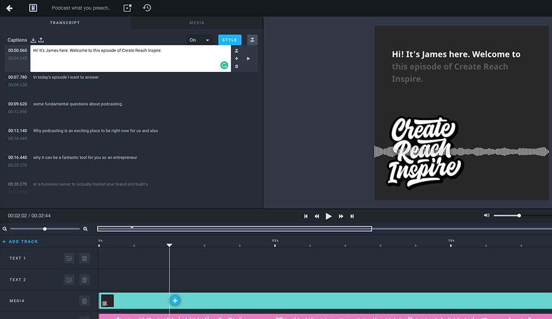The height and width of the screenshot is (319, 552).
Task: Click the timeline zoom slider handle
Action: click(45, 229)
